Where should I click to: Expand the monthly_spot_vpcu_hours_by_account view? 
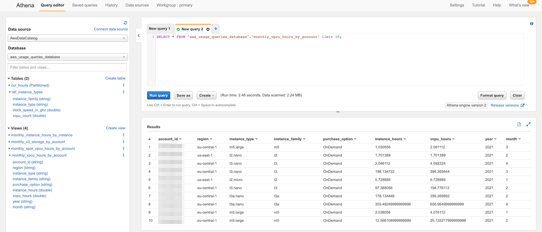[10, 148]
